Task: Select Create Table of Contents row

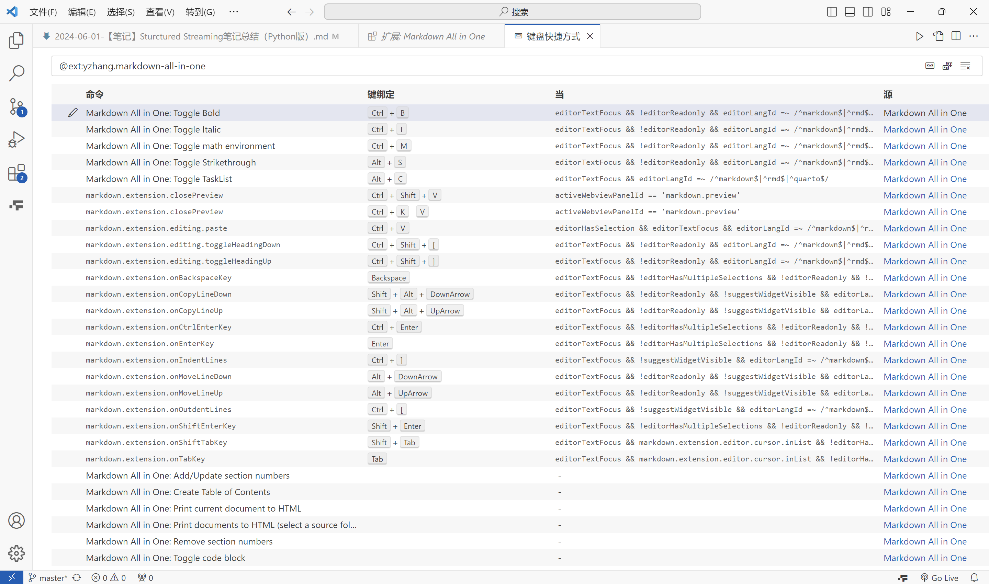Action: pyautogui.click(x=520, y=492)
